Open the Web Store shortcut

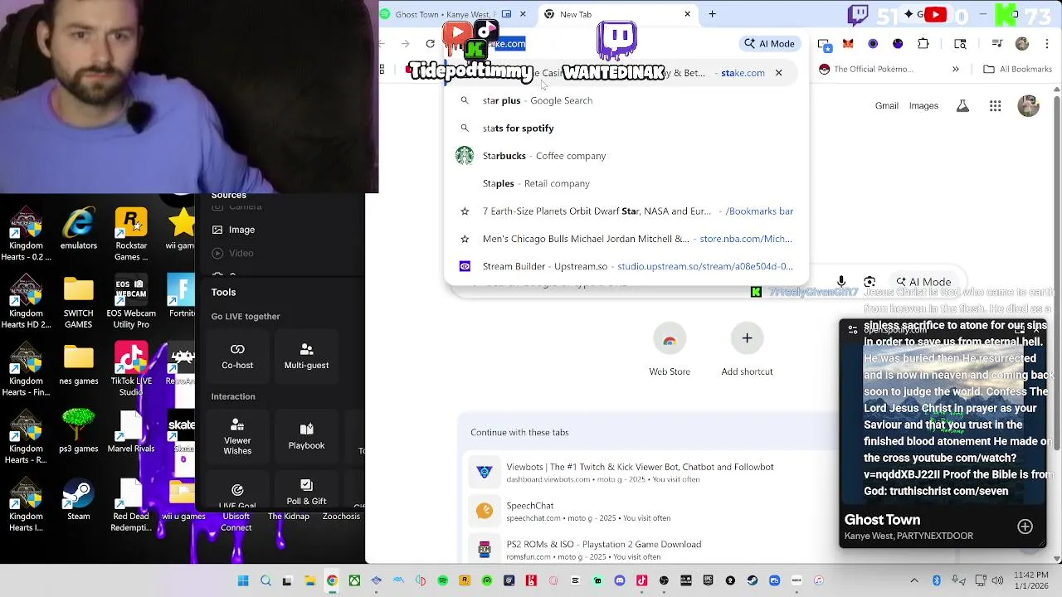(x=670, y=350)
